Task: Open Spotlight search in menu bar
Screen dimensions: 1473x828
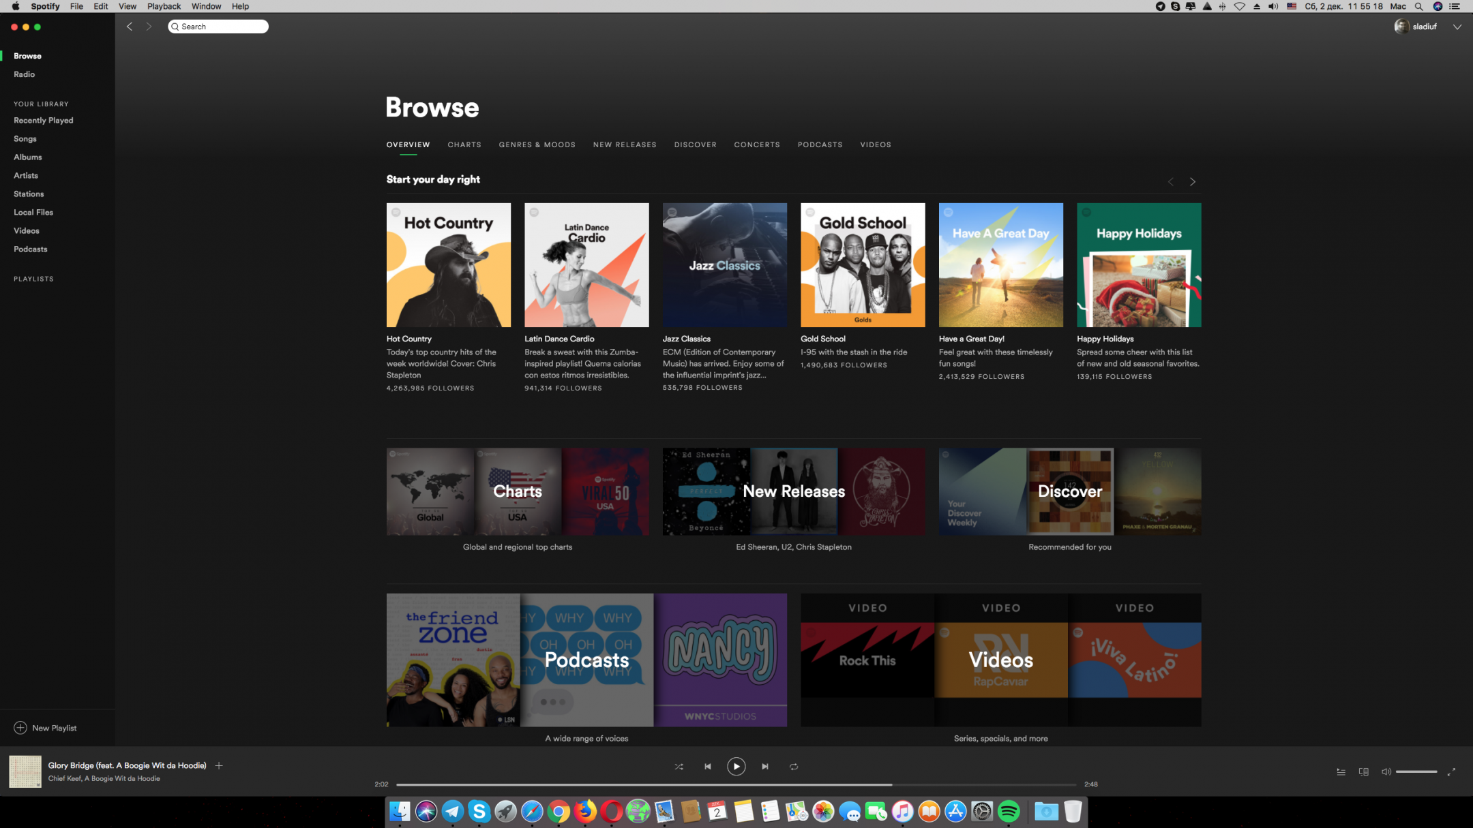Action: click(x=1418, y=6)
